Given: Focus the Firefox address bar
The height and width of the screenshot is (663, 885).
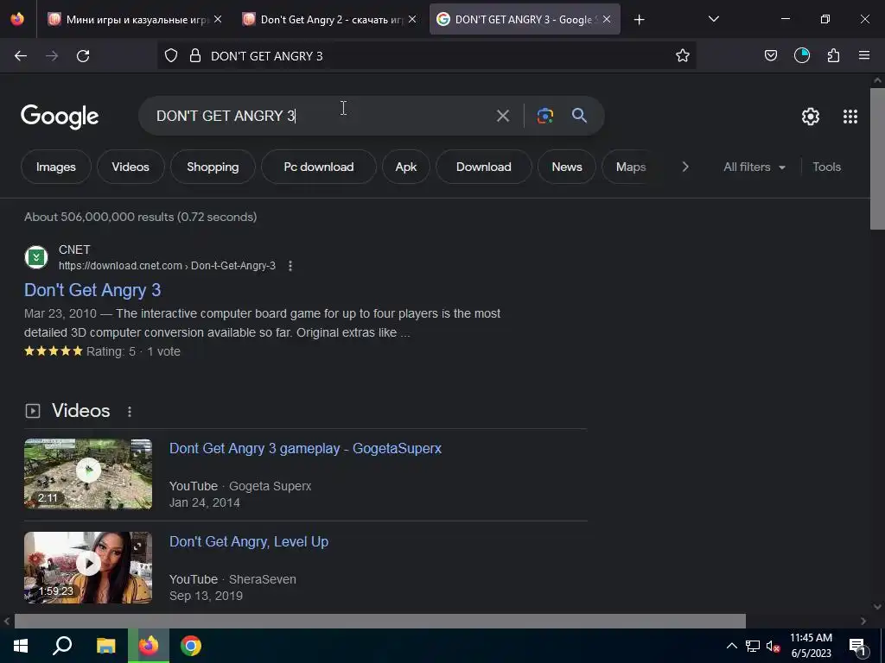Looking at the screenshot, I should coord(429,56).
